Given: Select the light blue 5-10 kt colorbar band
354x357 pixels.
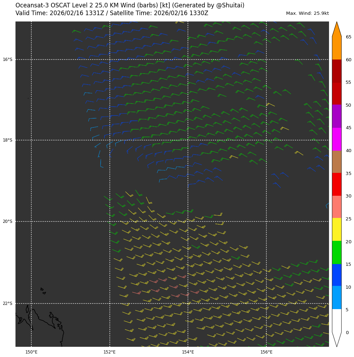Looking at the screenshot, I should coord(336,297).
